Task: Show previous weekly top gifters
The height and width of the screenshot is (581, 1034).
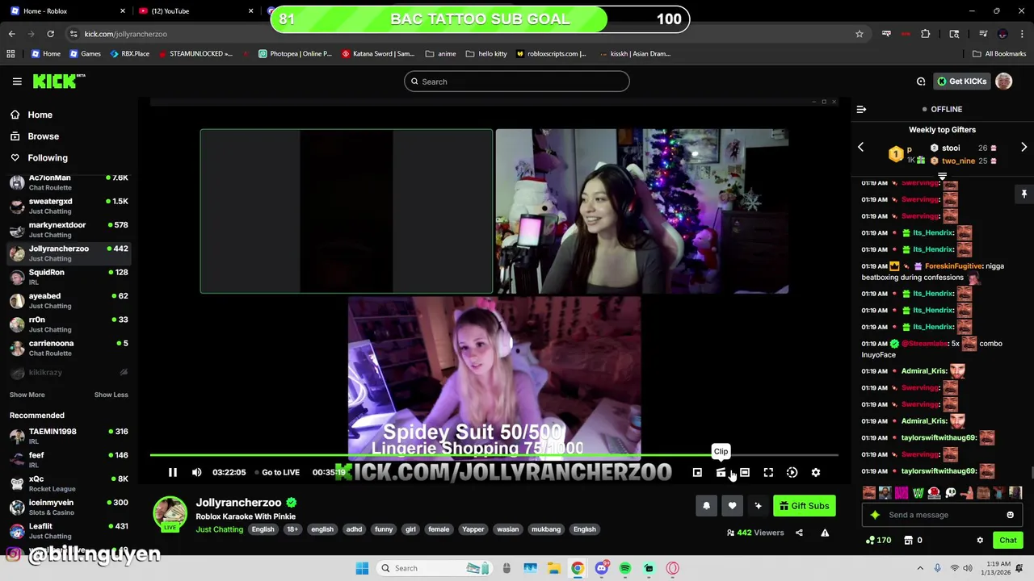Action: click(x=860, y=148)
